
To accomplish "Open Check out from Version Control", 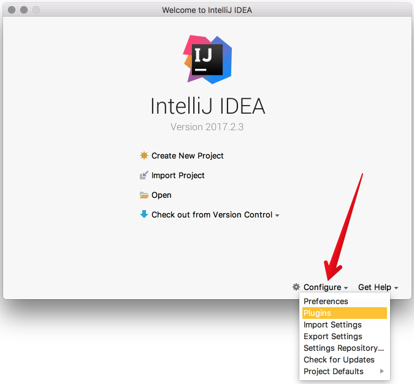I will (x=212, y=215).
